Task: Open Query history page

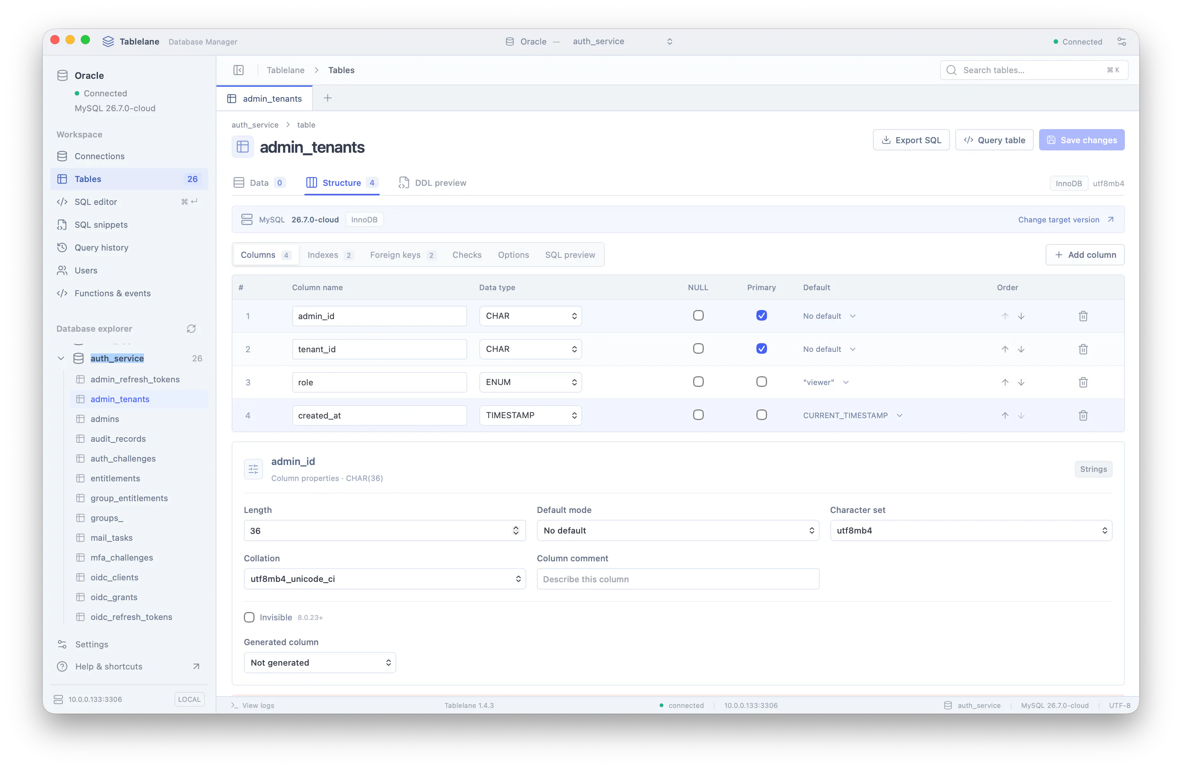Action: click(129, 247)
